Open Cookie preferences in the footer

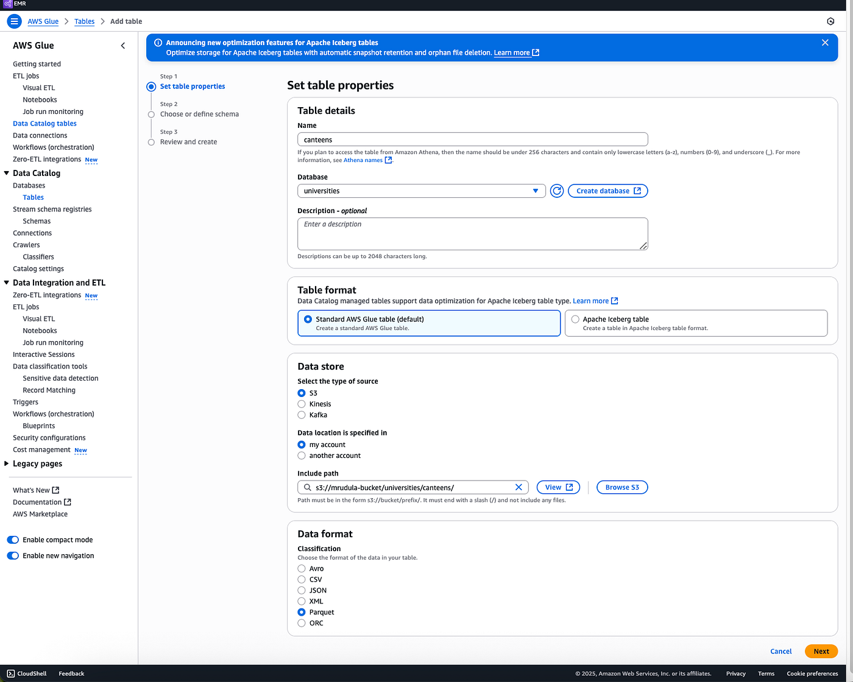pos(812,673)
